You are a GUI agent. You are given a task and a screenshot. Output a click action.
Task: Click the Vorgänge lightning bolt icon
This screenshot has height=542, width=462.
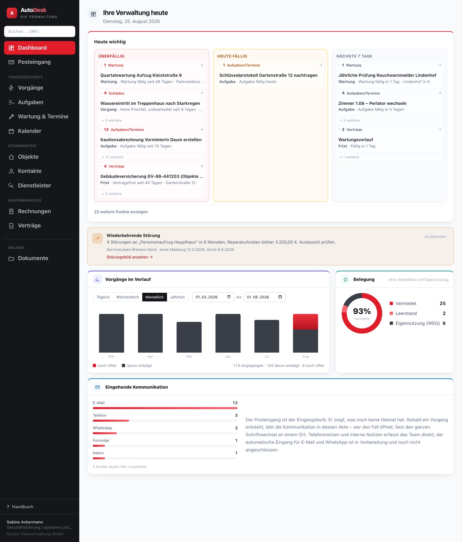coord(11,88)
